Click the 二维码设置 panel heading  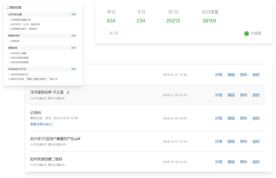[x=14, y=7]
